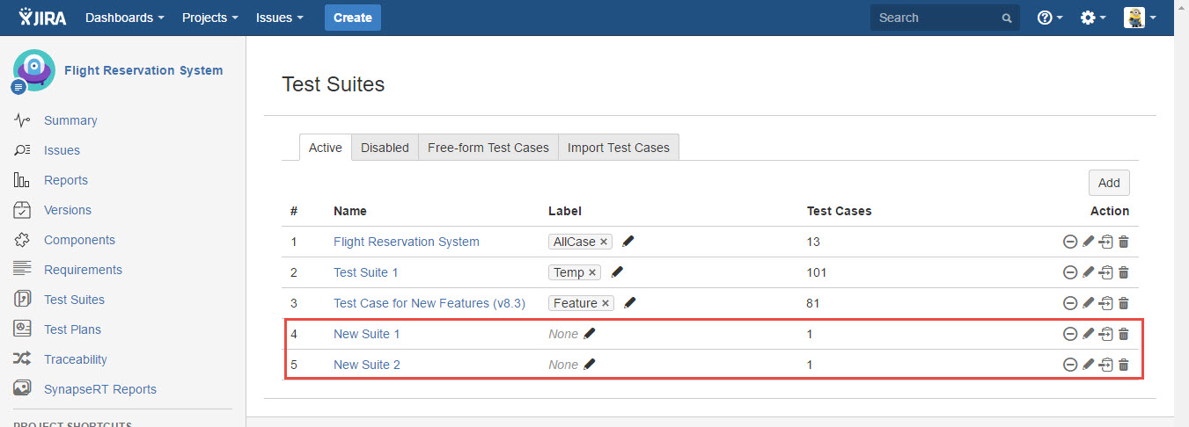Edit the Test Suite 1 row using its pencil icon
Image resolution: width=1189 pixels, height=427 pixels.
coord(1088,272)
